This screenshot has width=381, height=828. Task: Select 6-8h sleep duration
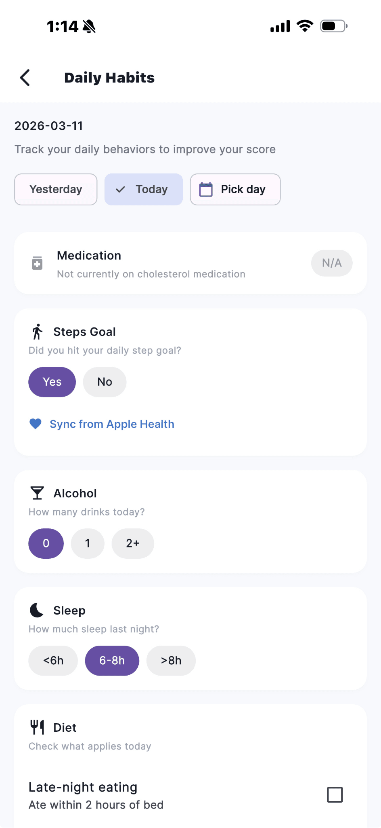point(112,661)
